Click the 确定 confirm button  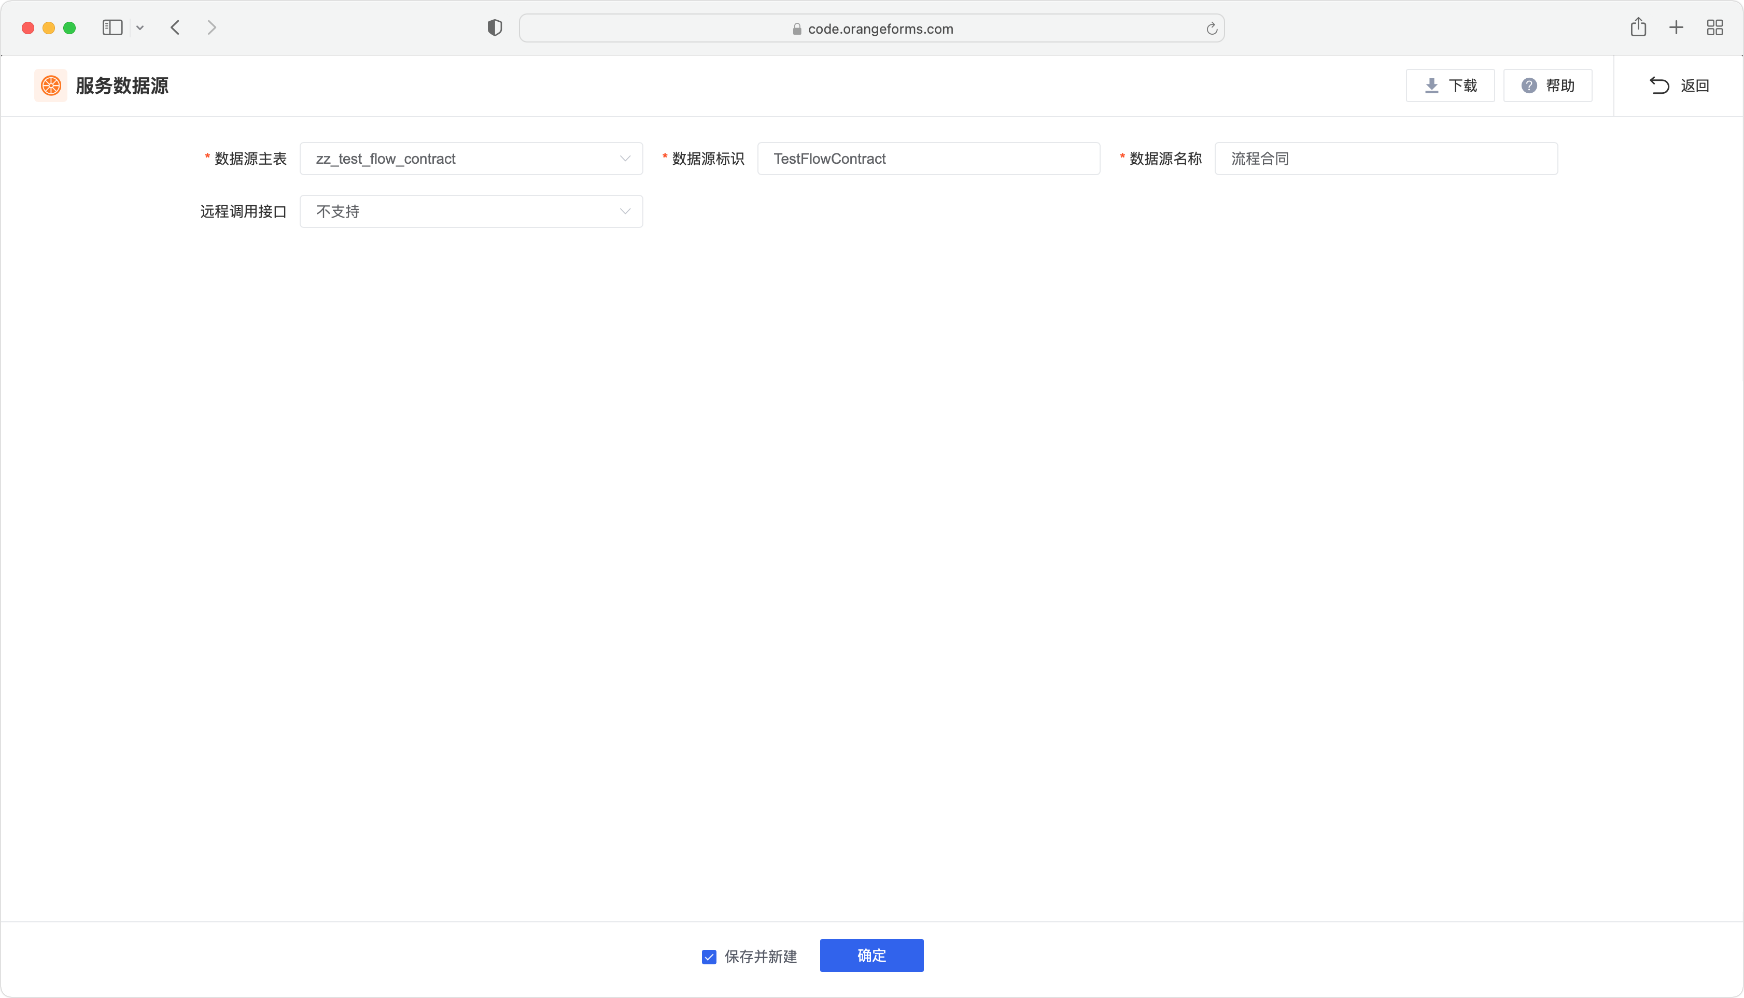[x=871, y=956]
